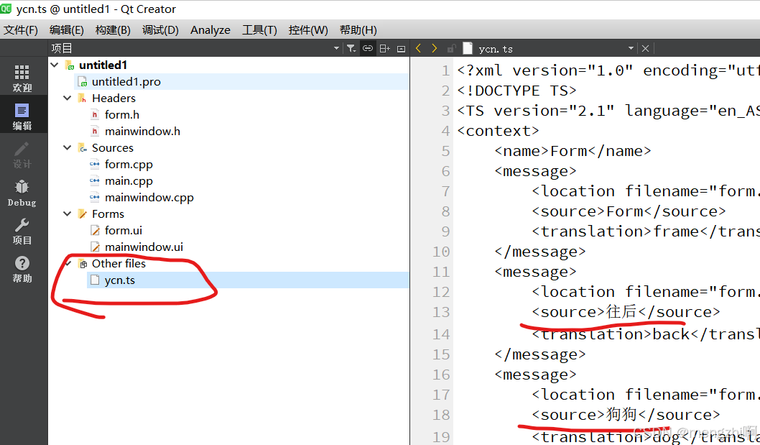Click line 13 <source>往后</source> text
Image resolution: width=760 pixels, height=445 pixels.
click(625, 311)
